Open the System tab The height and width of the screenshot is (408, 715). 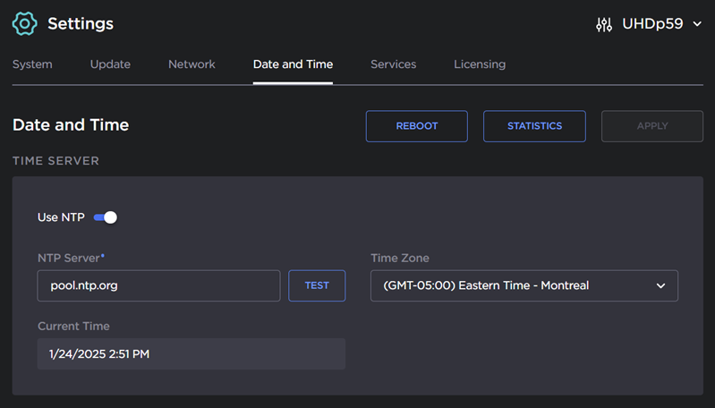pos(32,64)
